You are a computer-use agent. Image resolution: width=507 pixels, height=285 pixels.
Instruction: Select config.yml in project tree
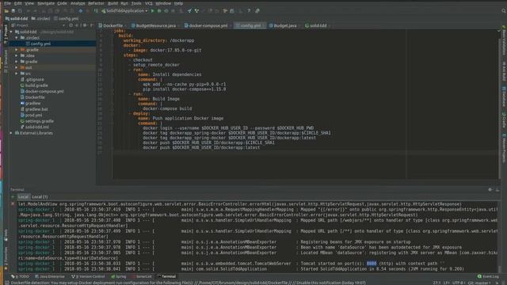40,44
